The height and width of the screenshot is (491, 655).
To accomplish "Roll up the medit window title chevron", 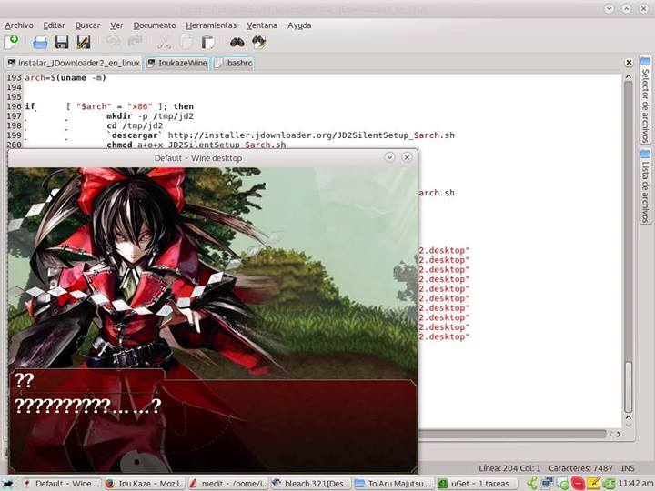I will pyautogui.click(x=609, y=8).
